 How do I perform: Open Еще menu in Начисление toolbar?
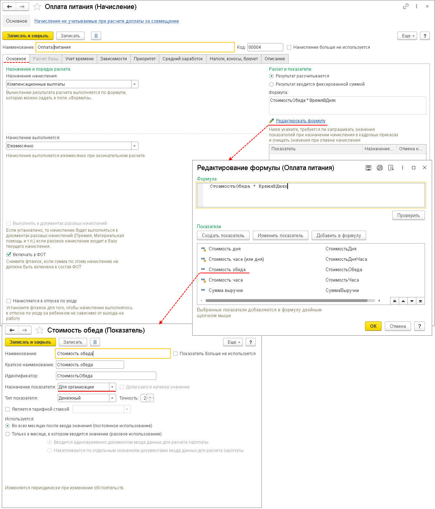click(x=407, y=36)
